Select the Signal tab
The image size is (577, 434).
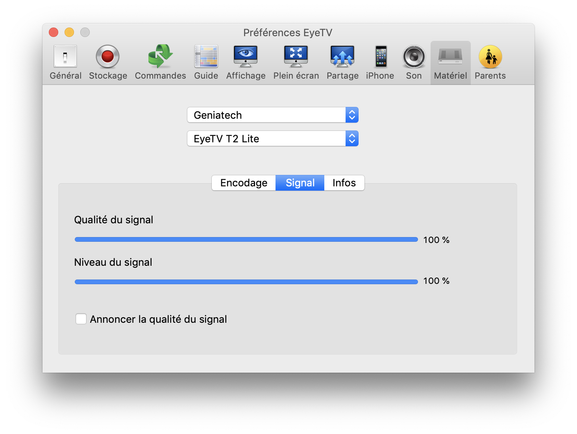[300, 183]
